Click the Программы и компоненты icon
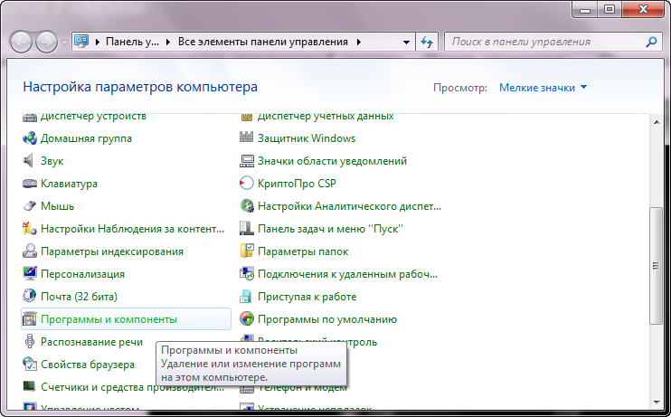Viewport: 671px width, 417px height. [x=30, y=319]
